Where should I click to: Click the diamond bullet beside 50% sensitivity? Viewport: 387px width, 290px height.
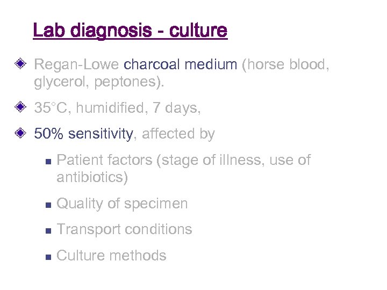(x=20, y=134)
